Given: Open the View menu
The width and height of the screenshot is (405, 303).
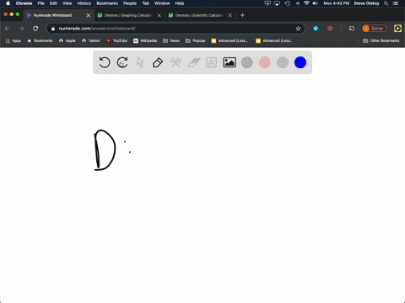Looking at the screenshot, I should [67, 3].
